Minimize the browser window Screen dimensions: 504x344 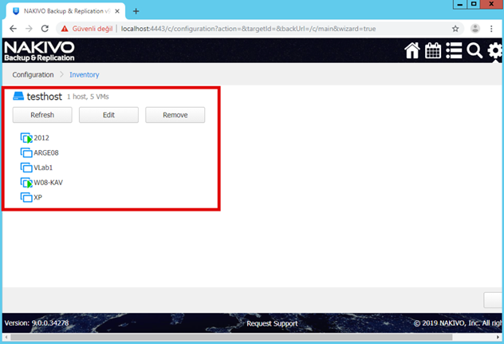coord(460,4)
